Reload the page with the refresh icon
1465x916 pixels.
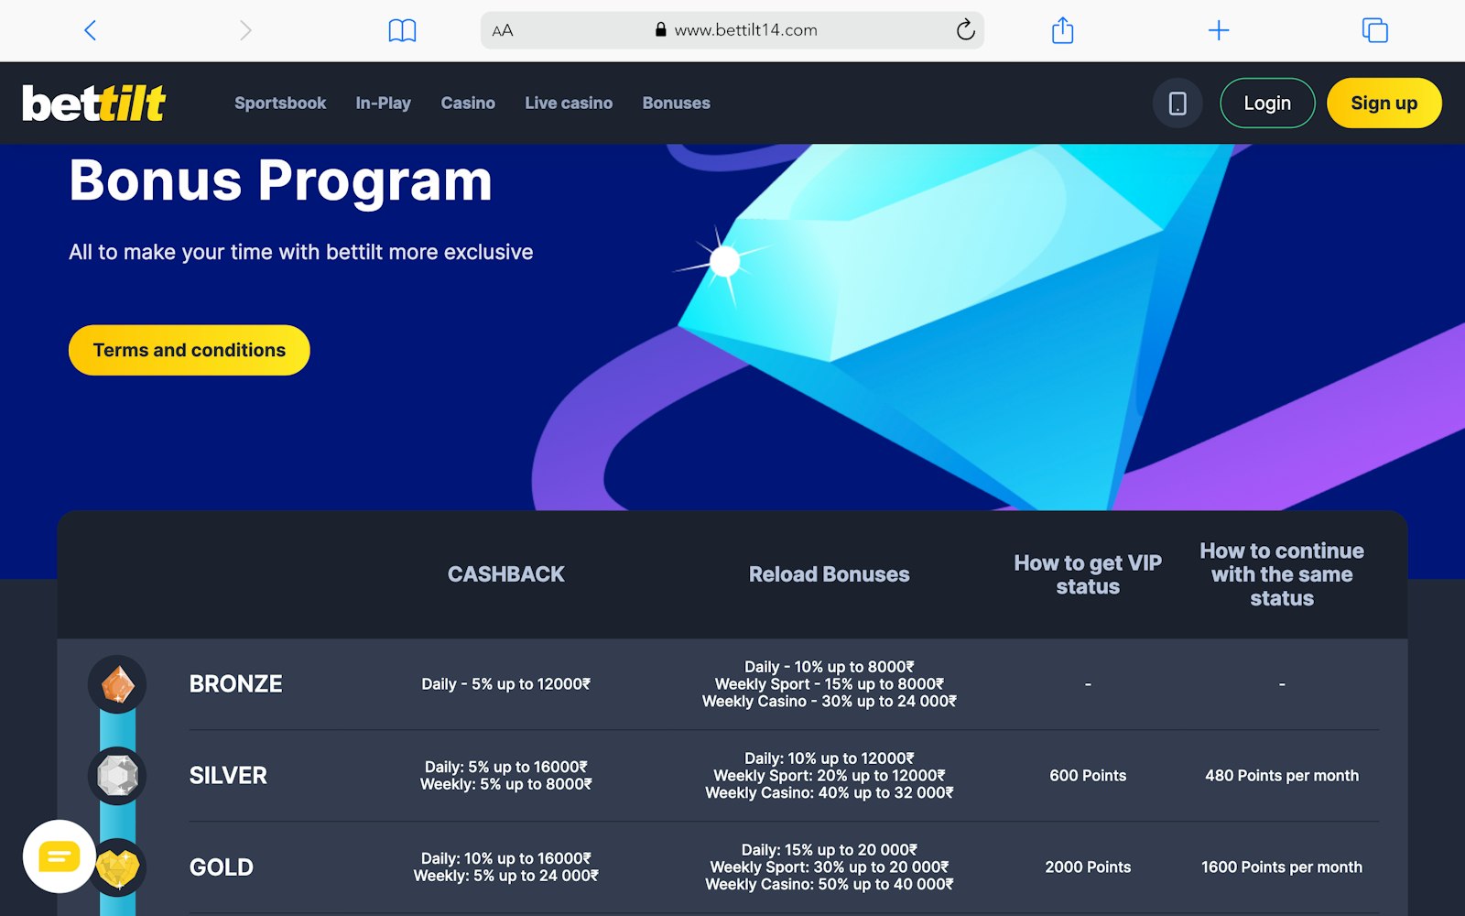coord(966,29)
